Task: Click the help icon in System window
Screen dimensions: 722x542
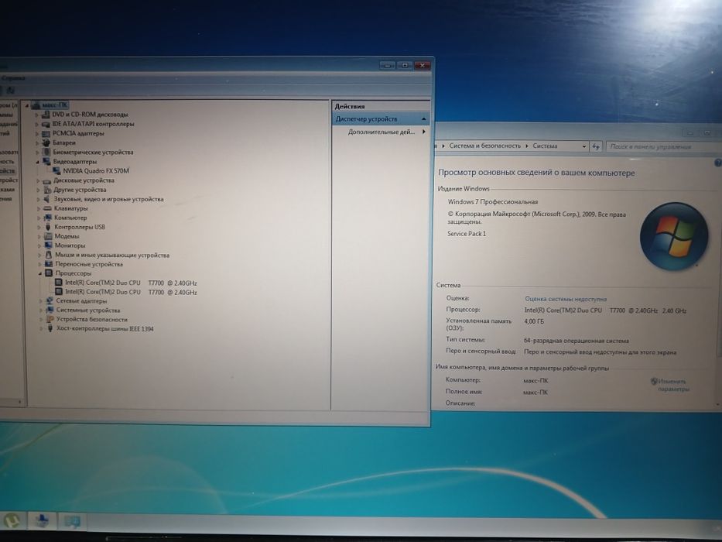Action: pos(717,163)
